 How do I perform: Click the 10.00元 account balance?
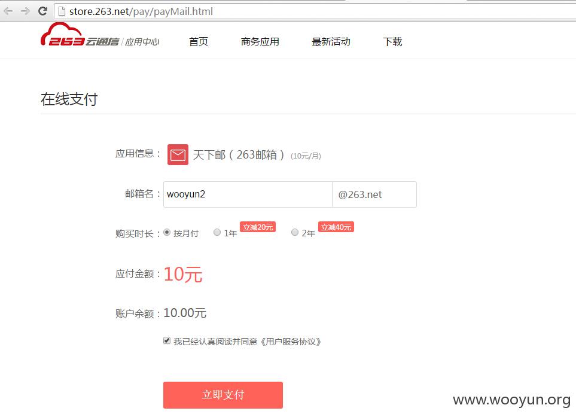(x=185, y=313)
